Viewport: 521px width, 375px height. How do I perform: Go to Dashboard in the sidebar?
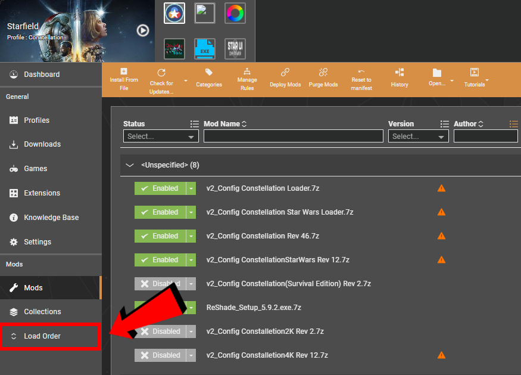pyautogui.click(x=51, y=75)
